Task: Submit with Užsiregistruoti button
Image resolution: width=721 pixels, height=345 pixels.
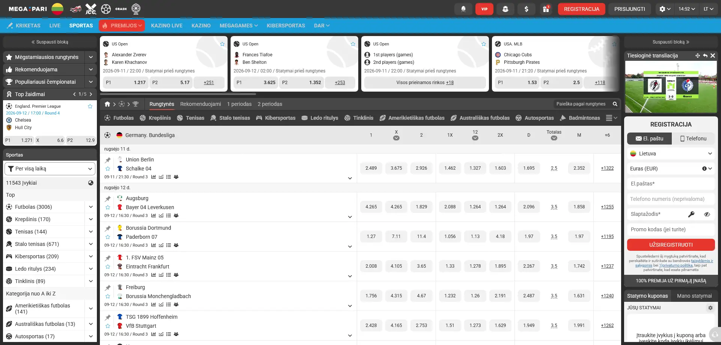Action: 671,245
